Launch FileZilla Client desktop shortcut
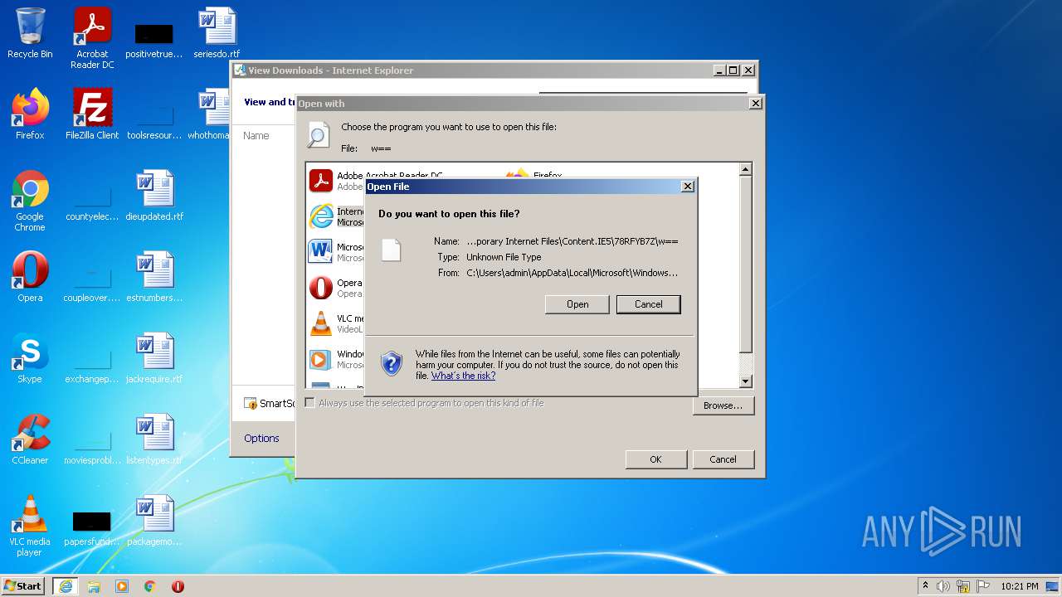This screenshot has width=1062, height=597. [x=92, y=114]
